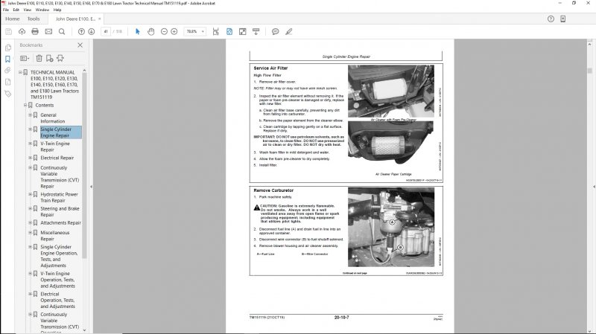Click the document vertical scrollbar
This screenshot has height=334, width=596.
click(x=589, y=71)
